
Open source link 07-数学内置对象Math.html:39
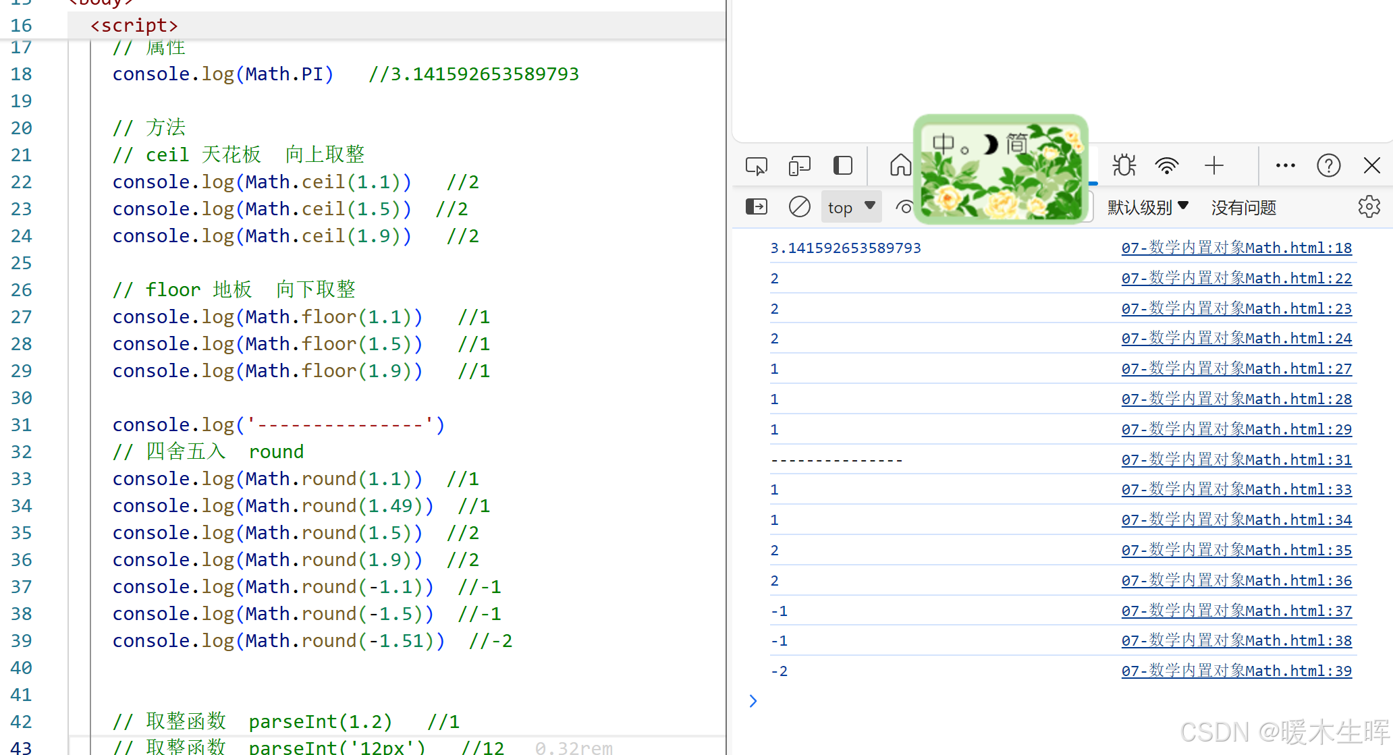1236,670
